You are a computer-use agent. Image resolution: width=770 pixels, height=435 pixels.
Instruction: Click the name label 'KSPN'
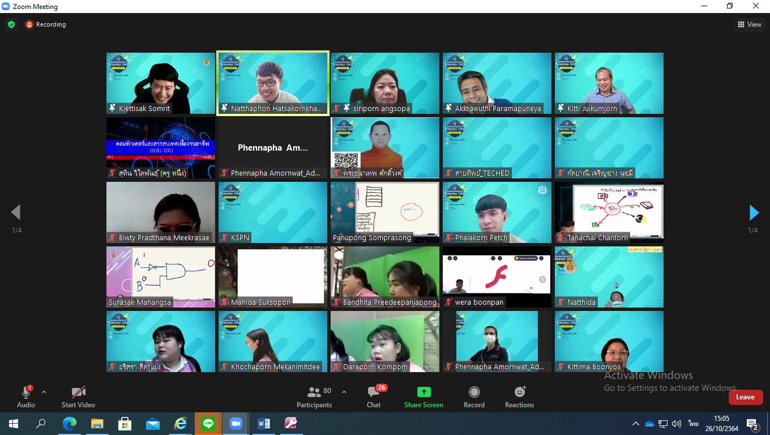click(240, 238)
